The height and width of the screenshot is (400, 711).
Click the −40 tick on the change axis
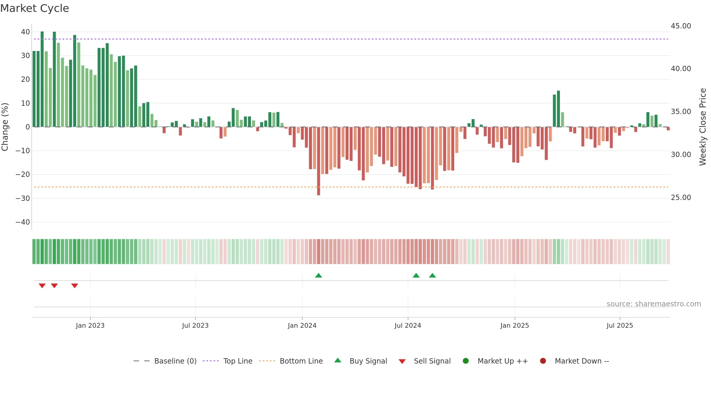[x=23, y=222]
